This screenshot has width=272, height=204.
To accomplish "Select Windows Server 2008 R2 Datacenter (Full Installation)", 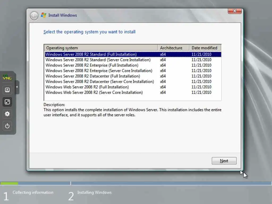I will [133, 76].
